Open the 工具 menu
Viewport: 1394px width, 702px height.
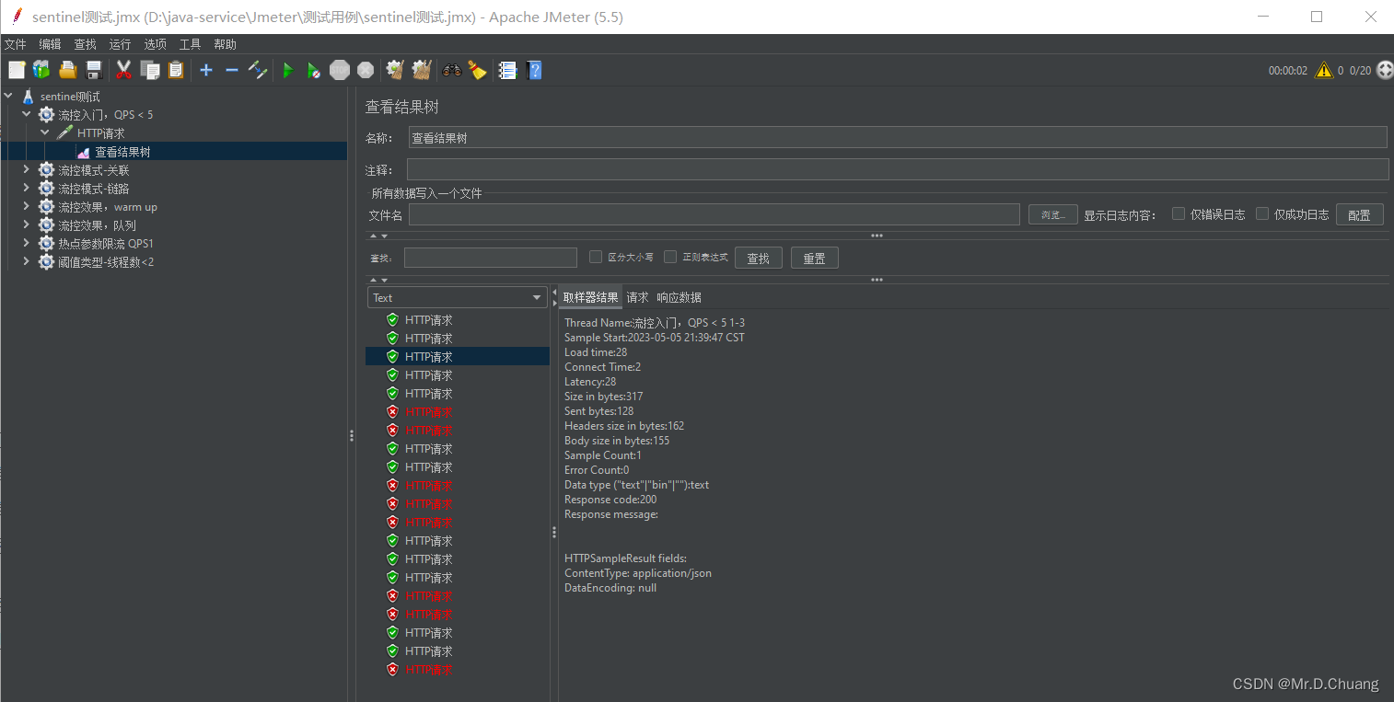(x=190, y=44)
